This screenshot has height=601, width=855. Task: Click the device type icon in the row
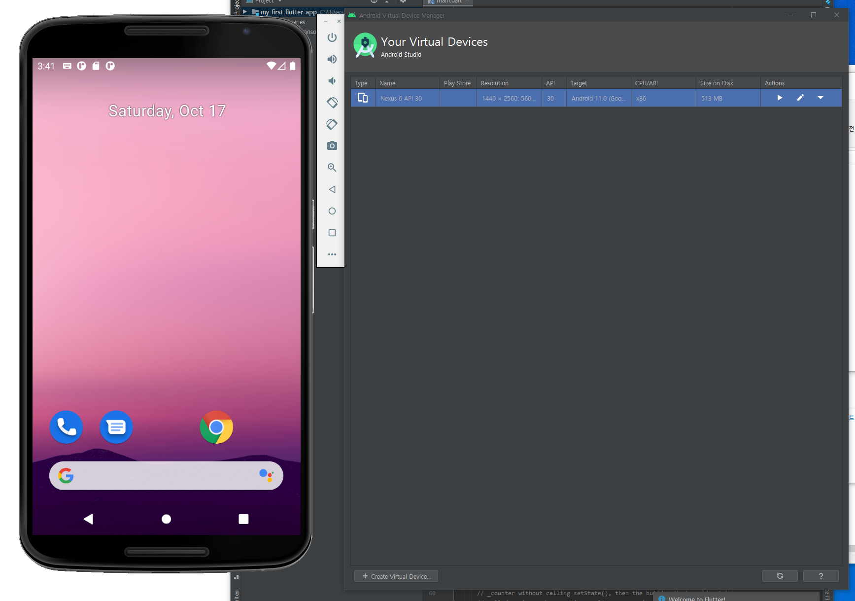click(x=363, y=98)
